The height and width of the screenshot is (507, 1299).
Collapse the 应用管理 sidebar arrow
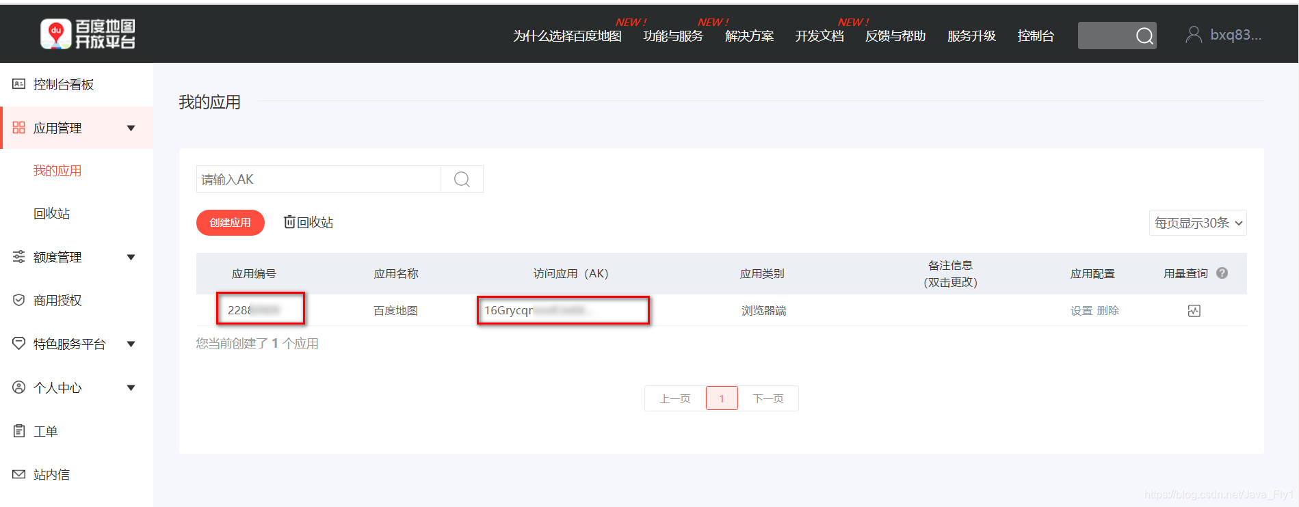[x=131, y=128]
